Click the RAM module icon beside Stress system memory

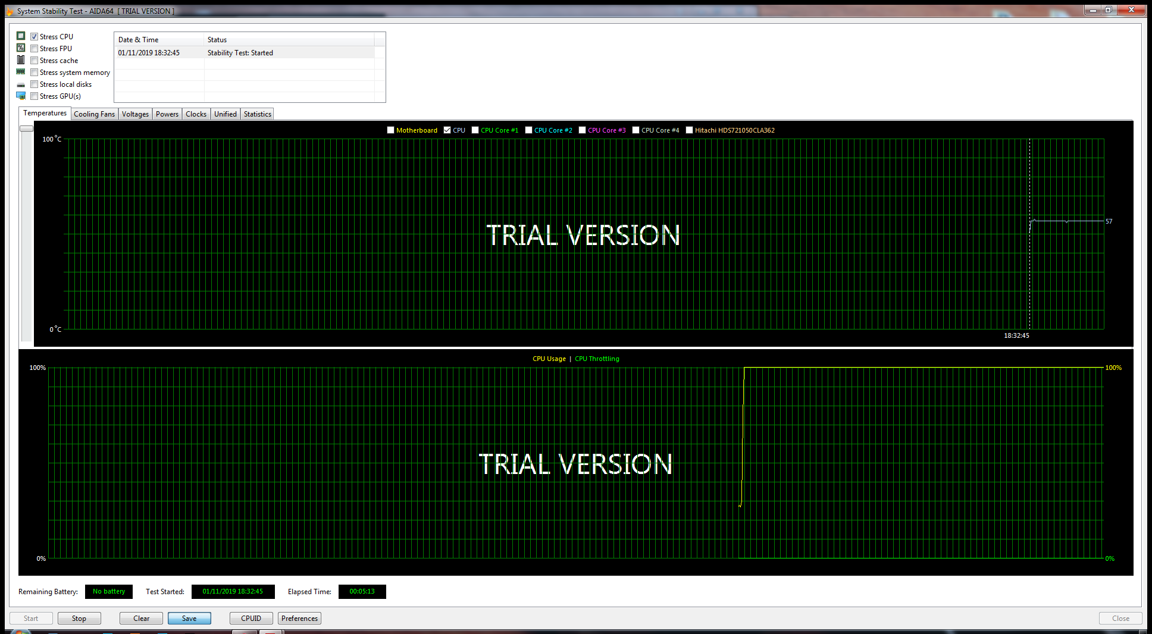pos(21,72)
